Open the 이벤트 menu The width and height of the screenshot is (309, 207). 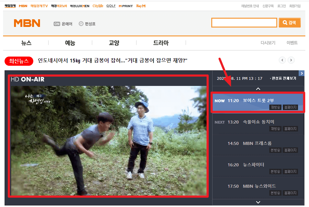[x=292, y=43]
